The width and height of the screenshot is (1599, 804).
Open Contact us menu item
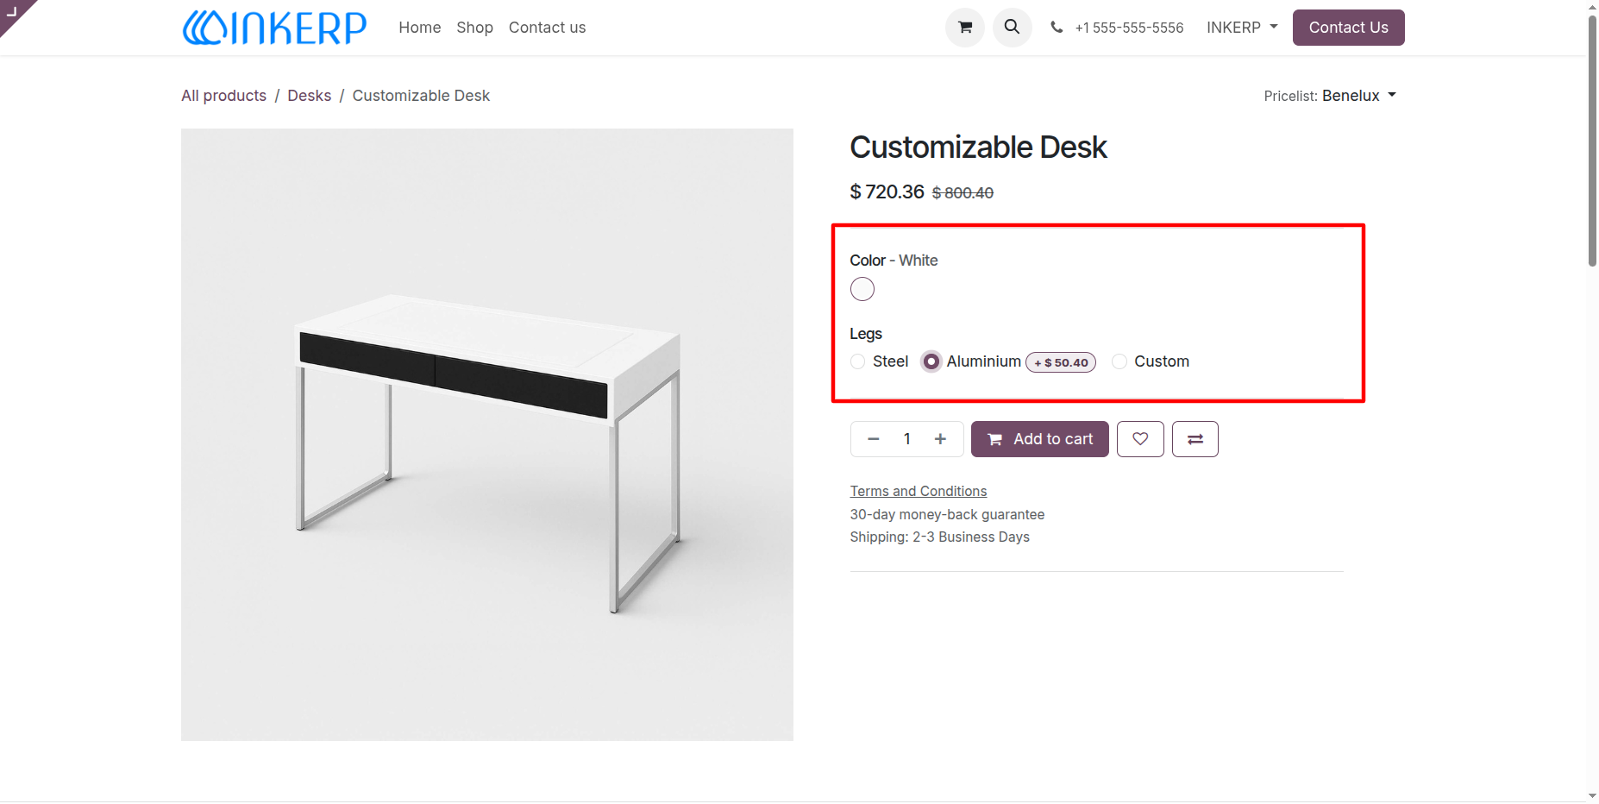click(548, 28)
